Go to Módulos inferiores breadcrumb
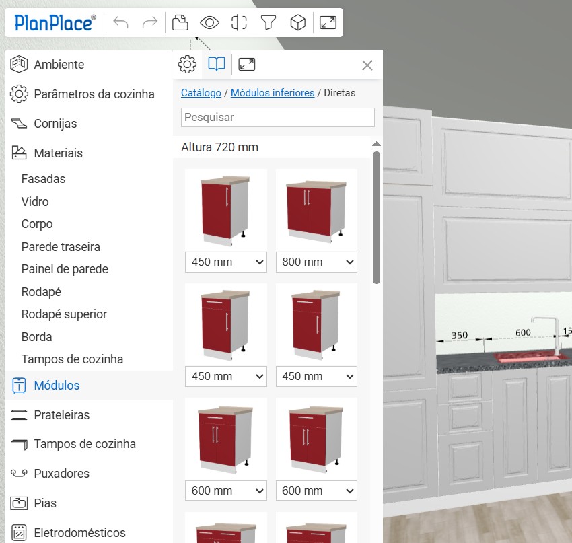Screen dimensions: 572x543 pos(273,93)
